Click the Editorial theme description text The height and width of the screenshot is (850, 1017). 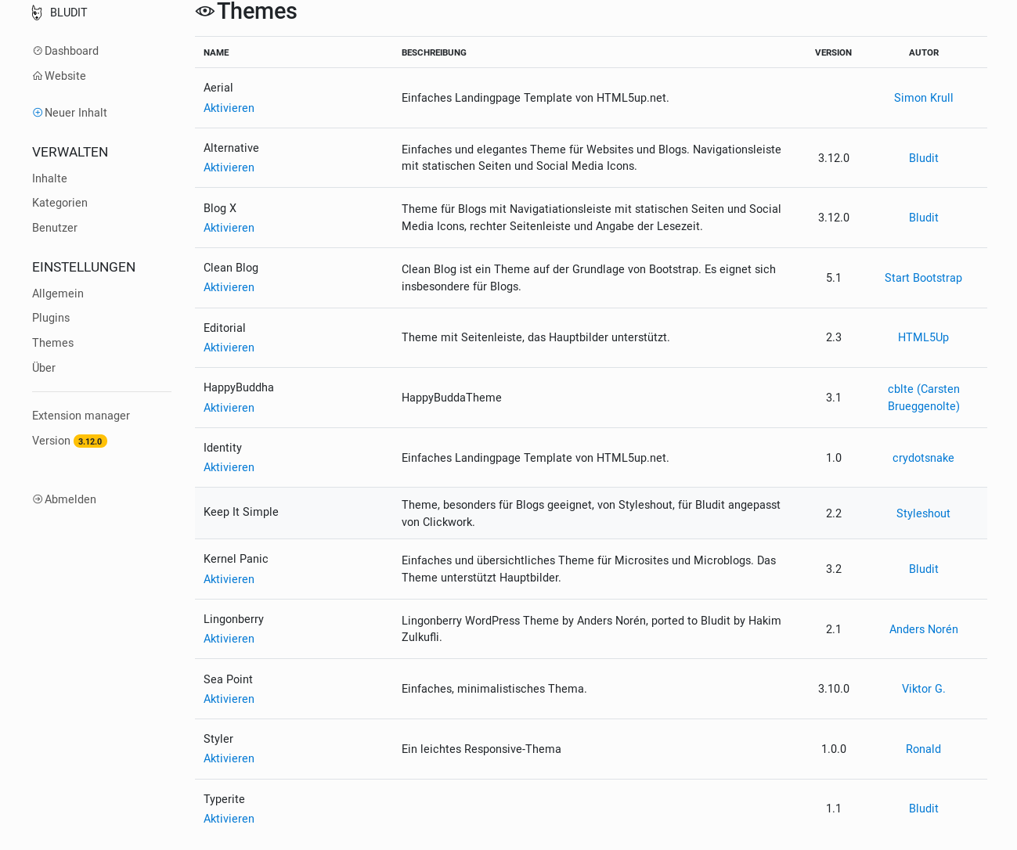(536, 337)
